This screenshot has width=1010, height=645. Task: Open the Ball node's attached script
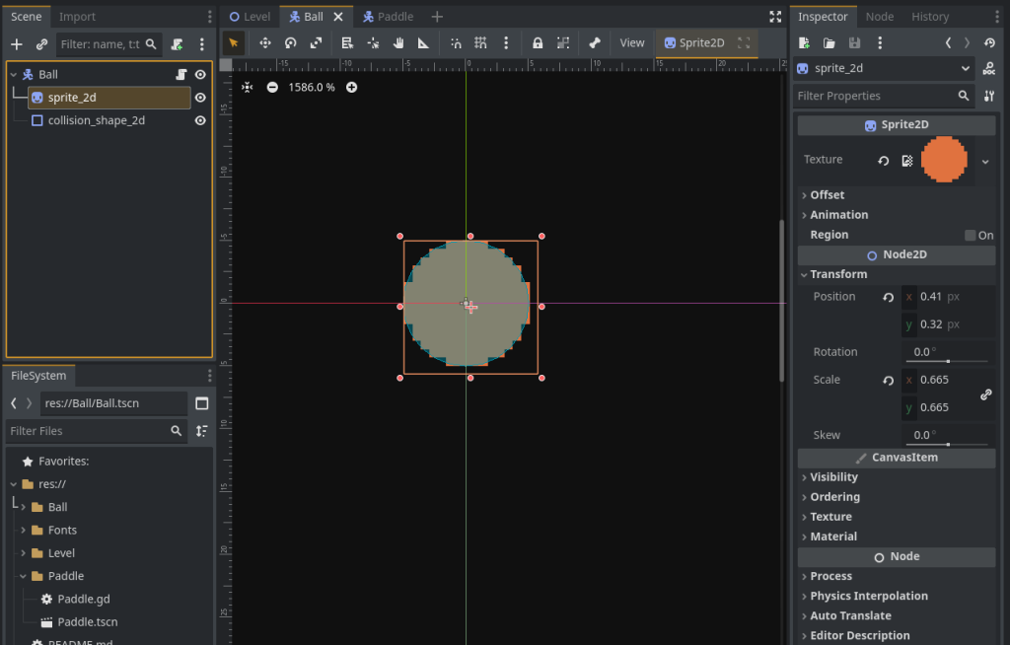181,75
